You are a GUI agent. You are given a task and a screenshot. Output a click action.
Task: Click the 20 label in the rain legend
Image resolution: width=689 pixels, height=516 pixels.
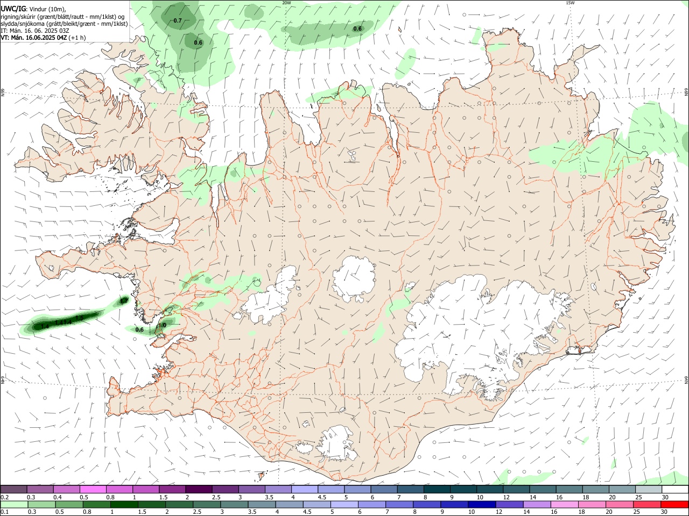pos(610,512)
